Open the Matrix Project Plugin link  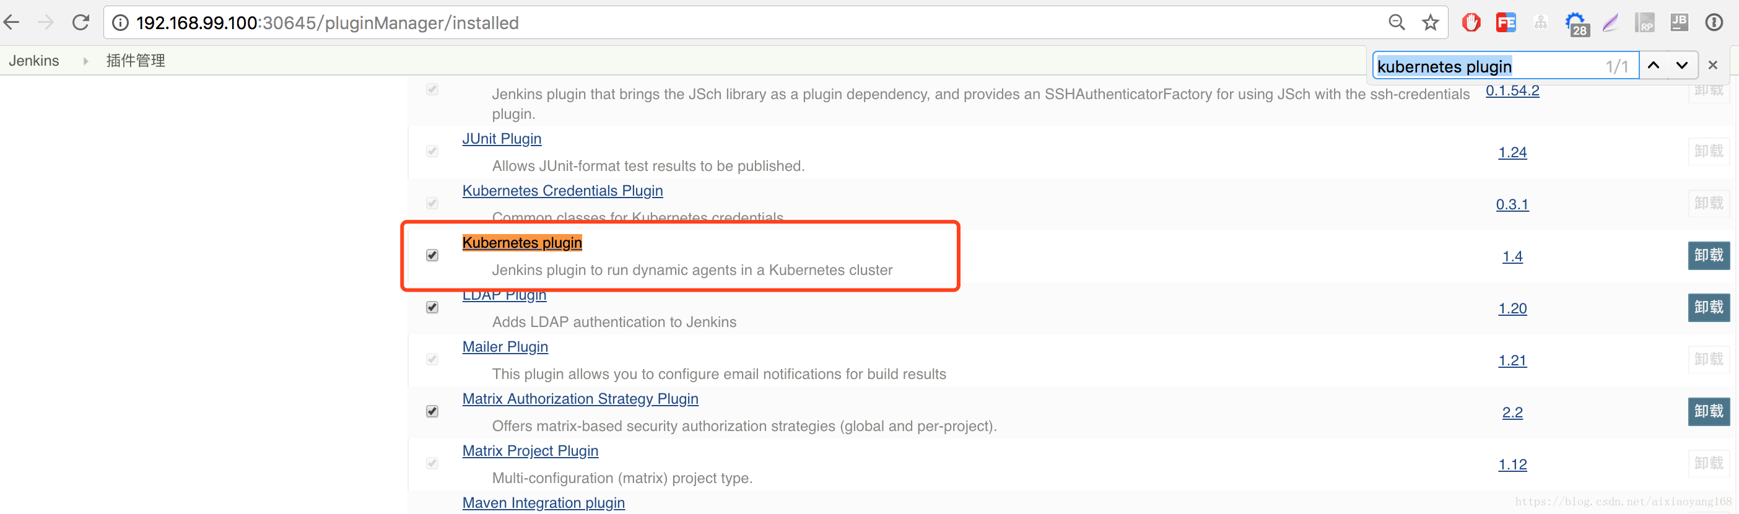point(530,450)
